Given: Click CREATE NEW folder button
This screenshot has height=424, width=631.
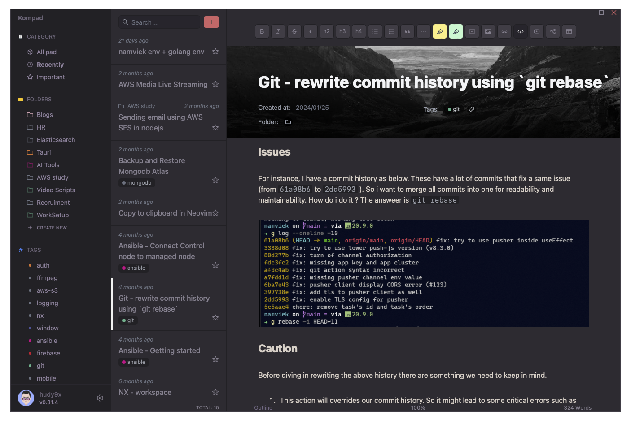Looking at the screenshot, I should point(48,228).
